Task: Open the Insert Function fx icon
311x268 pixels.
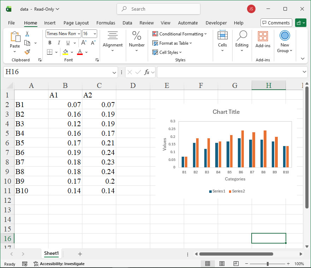Action: click(x=147, y=72)
